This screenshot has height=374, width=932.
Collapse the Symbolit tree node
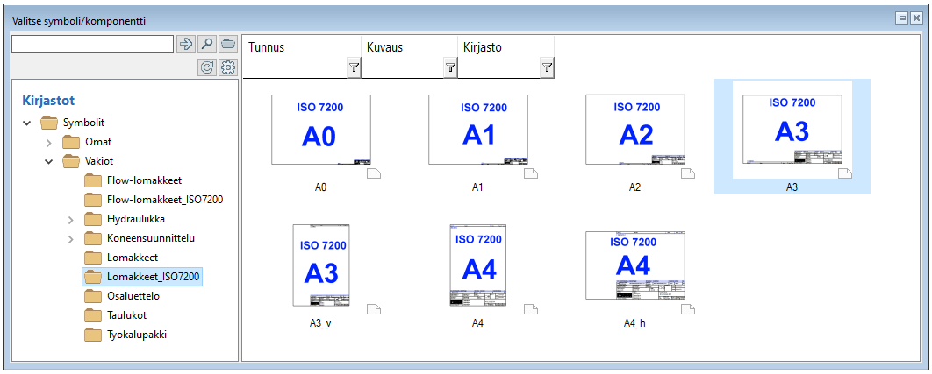[26, 123]
